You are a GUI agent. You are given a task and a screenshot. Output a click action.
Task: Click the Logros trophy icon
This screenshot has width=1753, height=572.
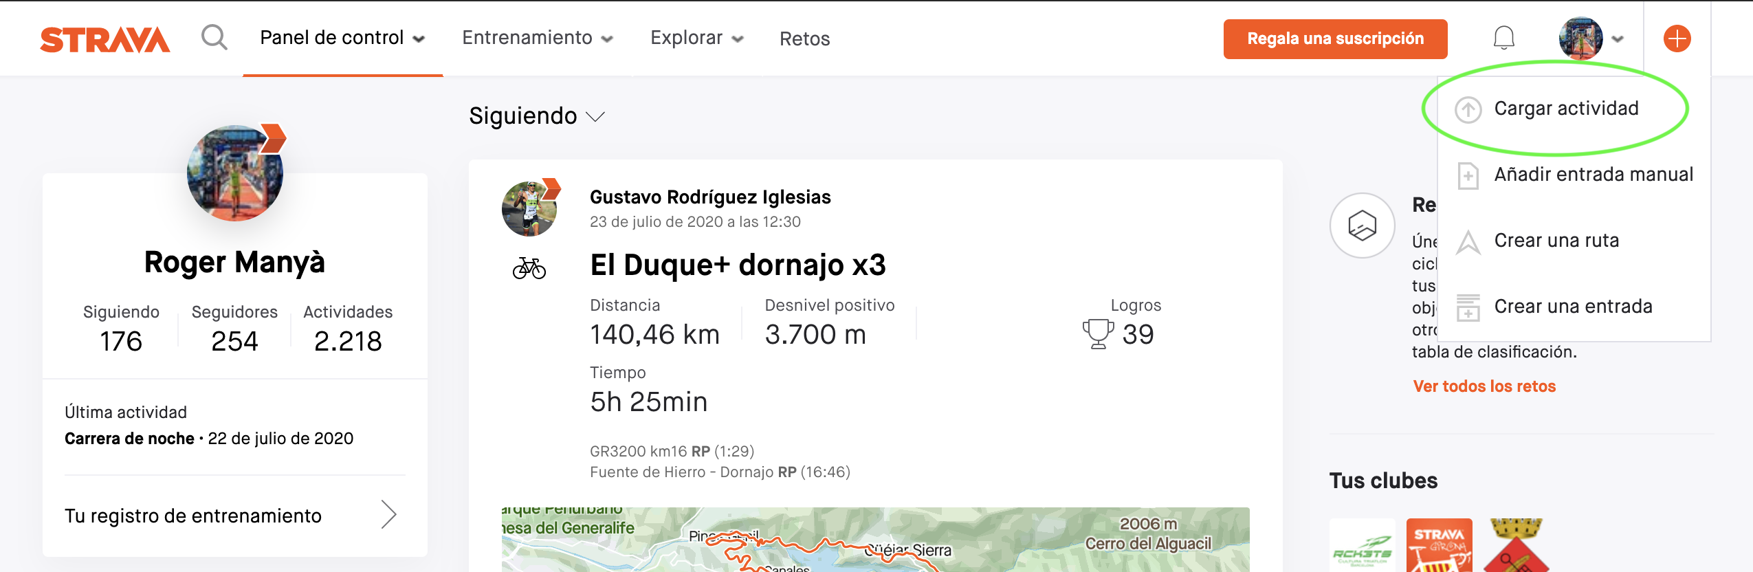tap(1098, 334)
